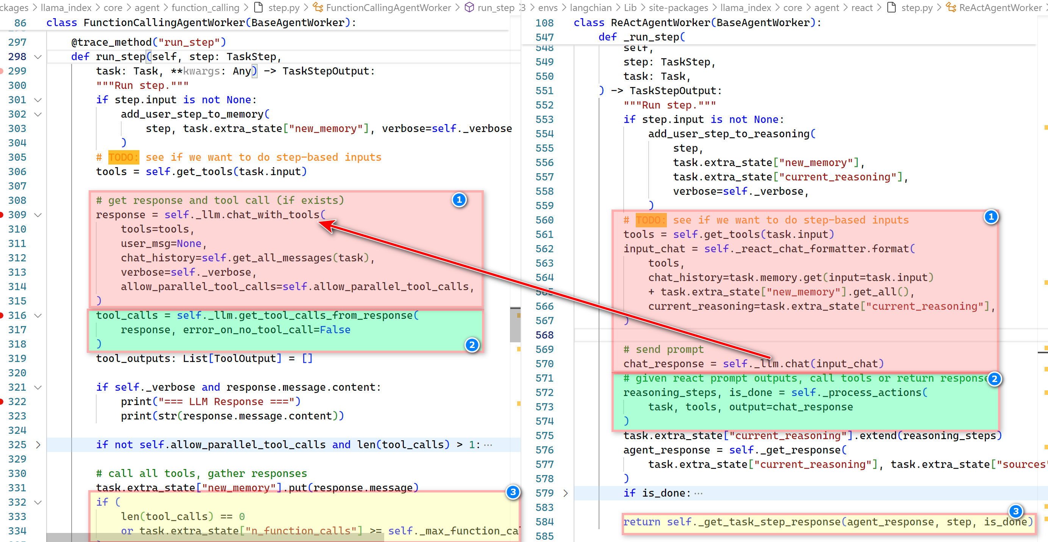Select annotation badge 1 on the chat_with_tools block
This screenshot has width=1048, height=542.
[x=459, y=200]
